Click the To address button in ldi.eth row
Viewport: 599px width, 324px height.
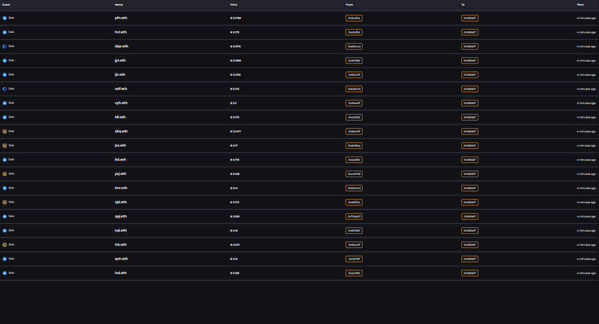[470, 117]
